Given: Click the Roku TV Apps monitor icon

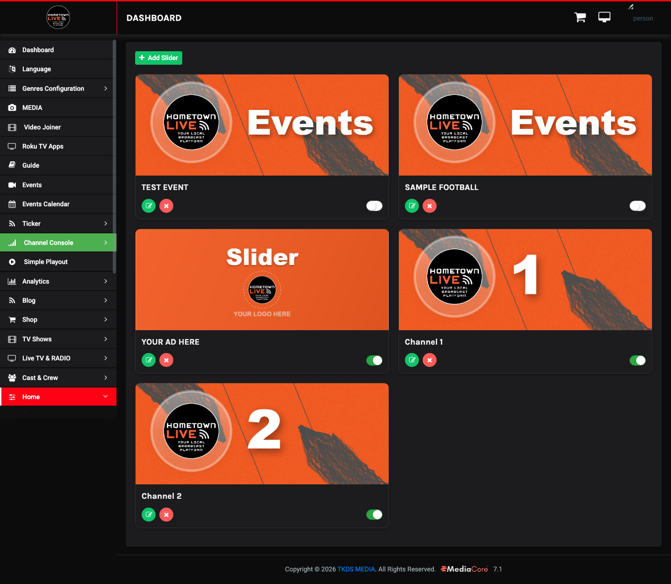Looking at the screenshot, I should click(12, 146).
